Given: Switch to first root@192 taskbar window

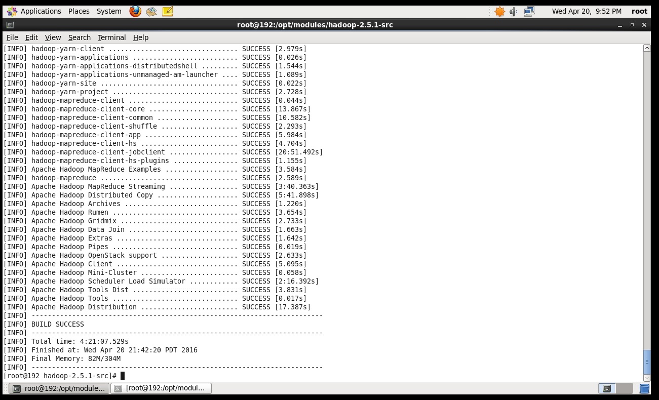Looking at the screenshot, I should (x=59, y=388).
